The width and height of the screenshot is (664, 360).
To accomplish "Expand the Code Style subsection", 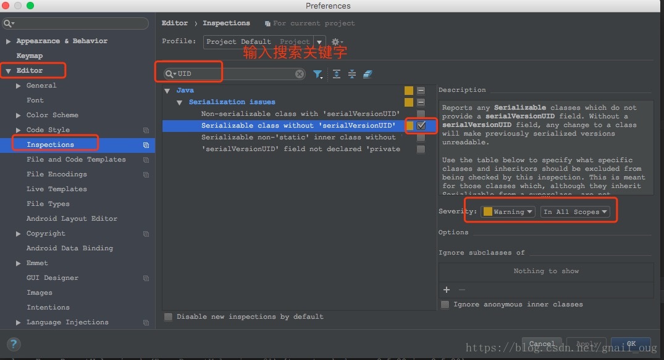I will [18, 130].
